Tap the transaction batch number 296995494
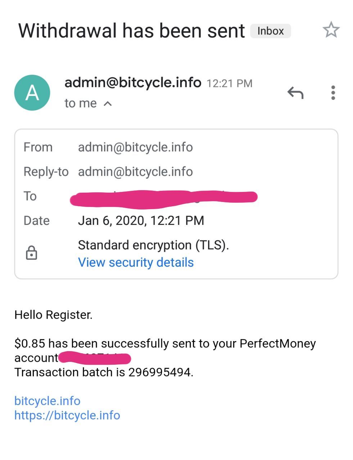The width and height of the screenshot is (353, 460). pyautogui.click(x=160, y=372)
